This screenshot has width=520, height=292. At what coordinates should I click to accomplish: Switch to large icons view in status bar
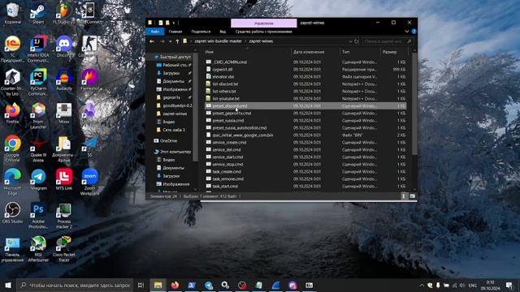[x=412, y=196]
